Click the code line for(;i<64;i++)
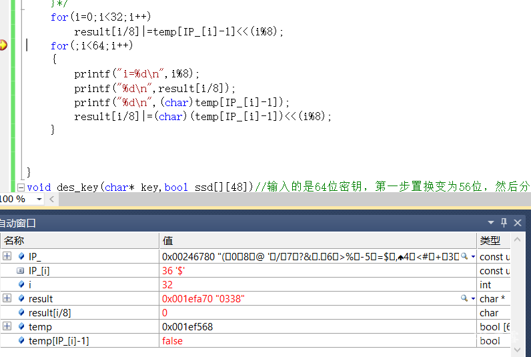The image size is (531, 357). (92, 45)
